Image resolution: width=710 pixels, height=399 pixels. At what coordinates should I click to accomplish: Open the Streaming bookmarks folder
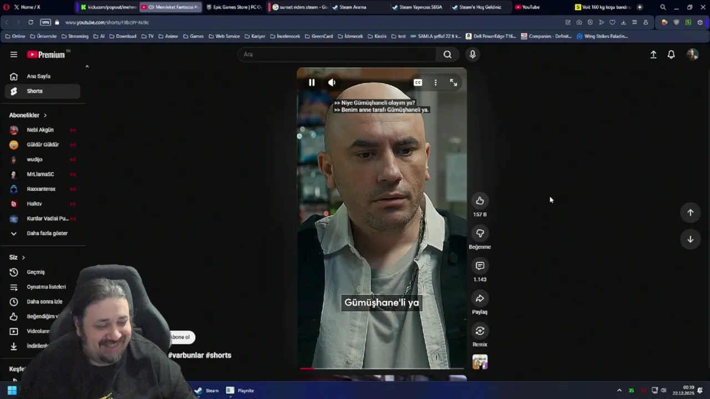75,36
